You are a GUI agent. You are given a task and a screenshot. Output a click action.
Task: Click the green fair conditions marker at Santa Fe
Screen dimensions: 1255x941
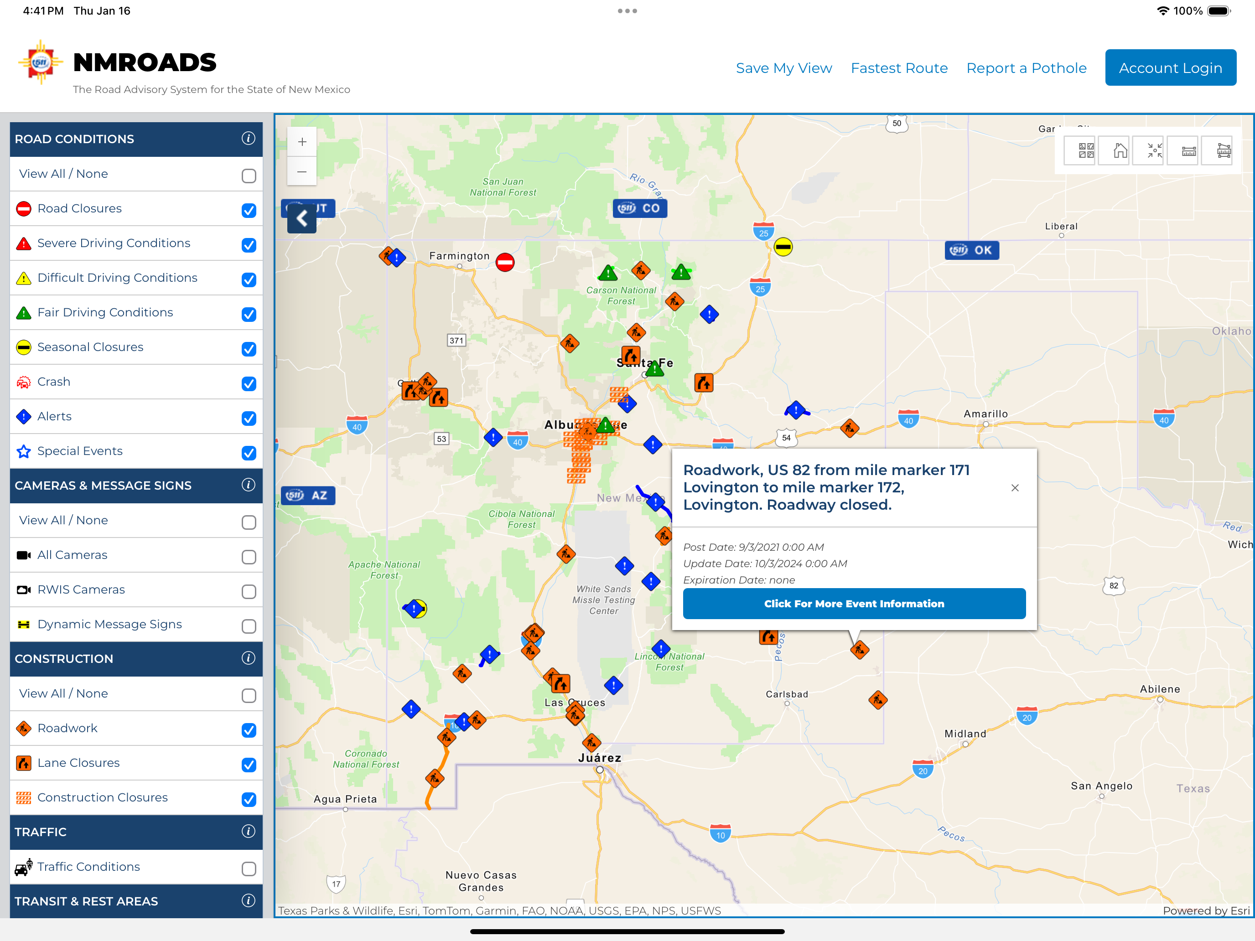coord(655,369)
